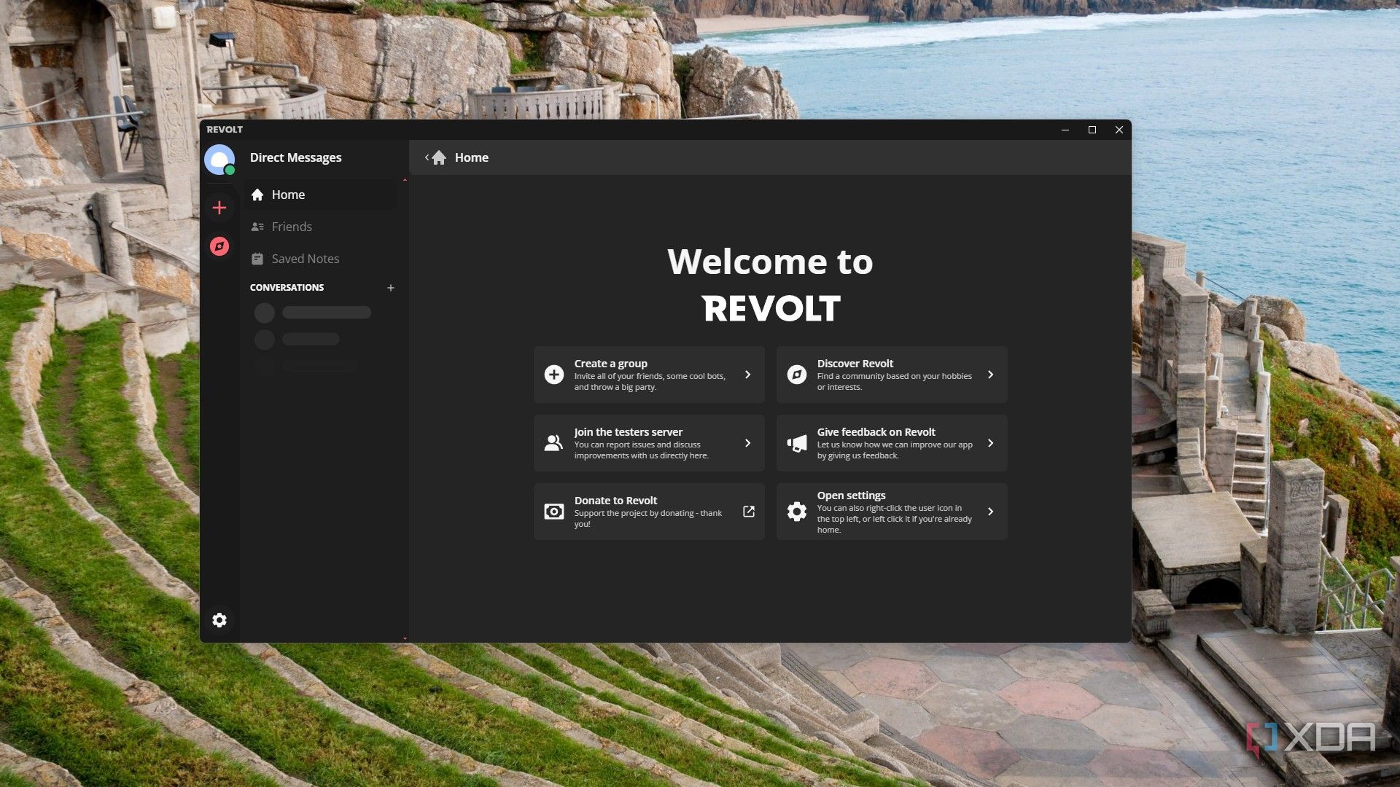
Task: Click the Direct Messages heading
Action: [x=296, y=157]
